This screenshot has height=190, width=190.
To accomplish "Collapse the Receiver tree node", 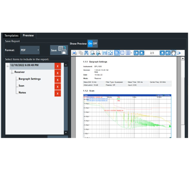I will 12,73.
